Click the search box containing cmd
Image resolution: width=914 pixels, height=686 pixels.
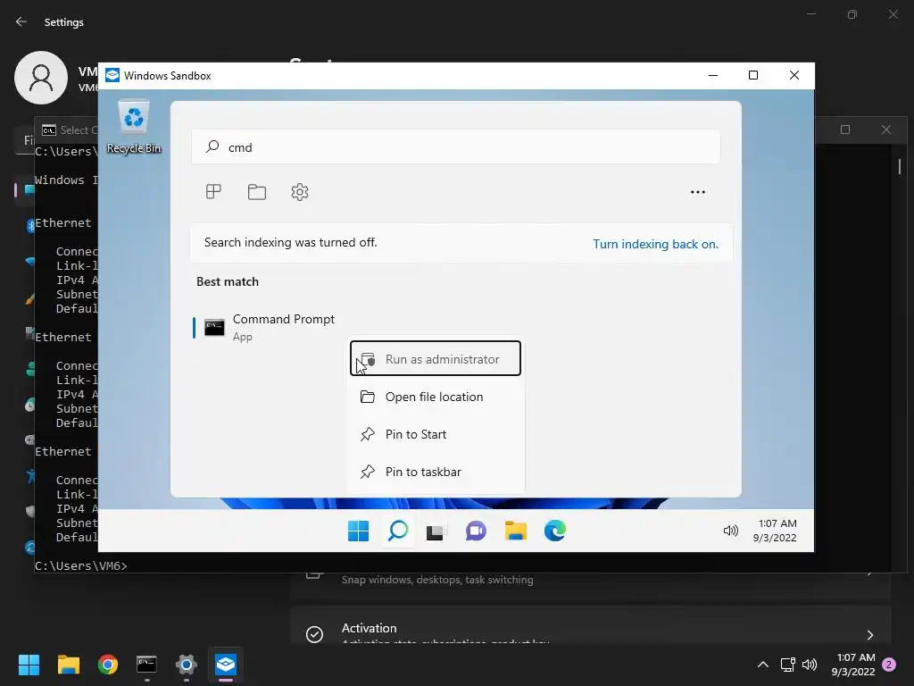click(x=456, y=147)
